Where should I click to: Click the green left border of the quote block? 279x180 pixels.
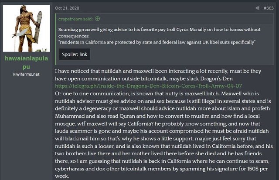pos(56,39)
